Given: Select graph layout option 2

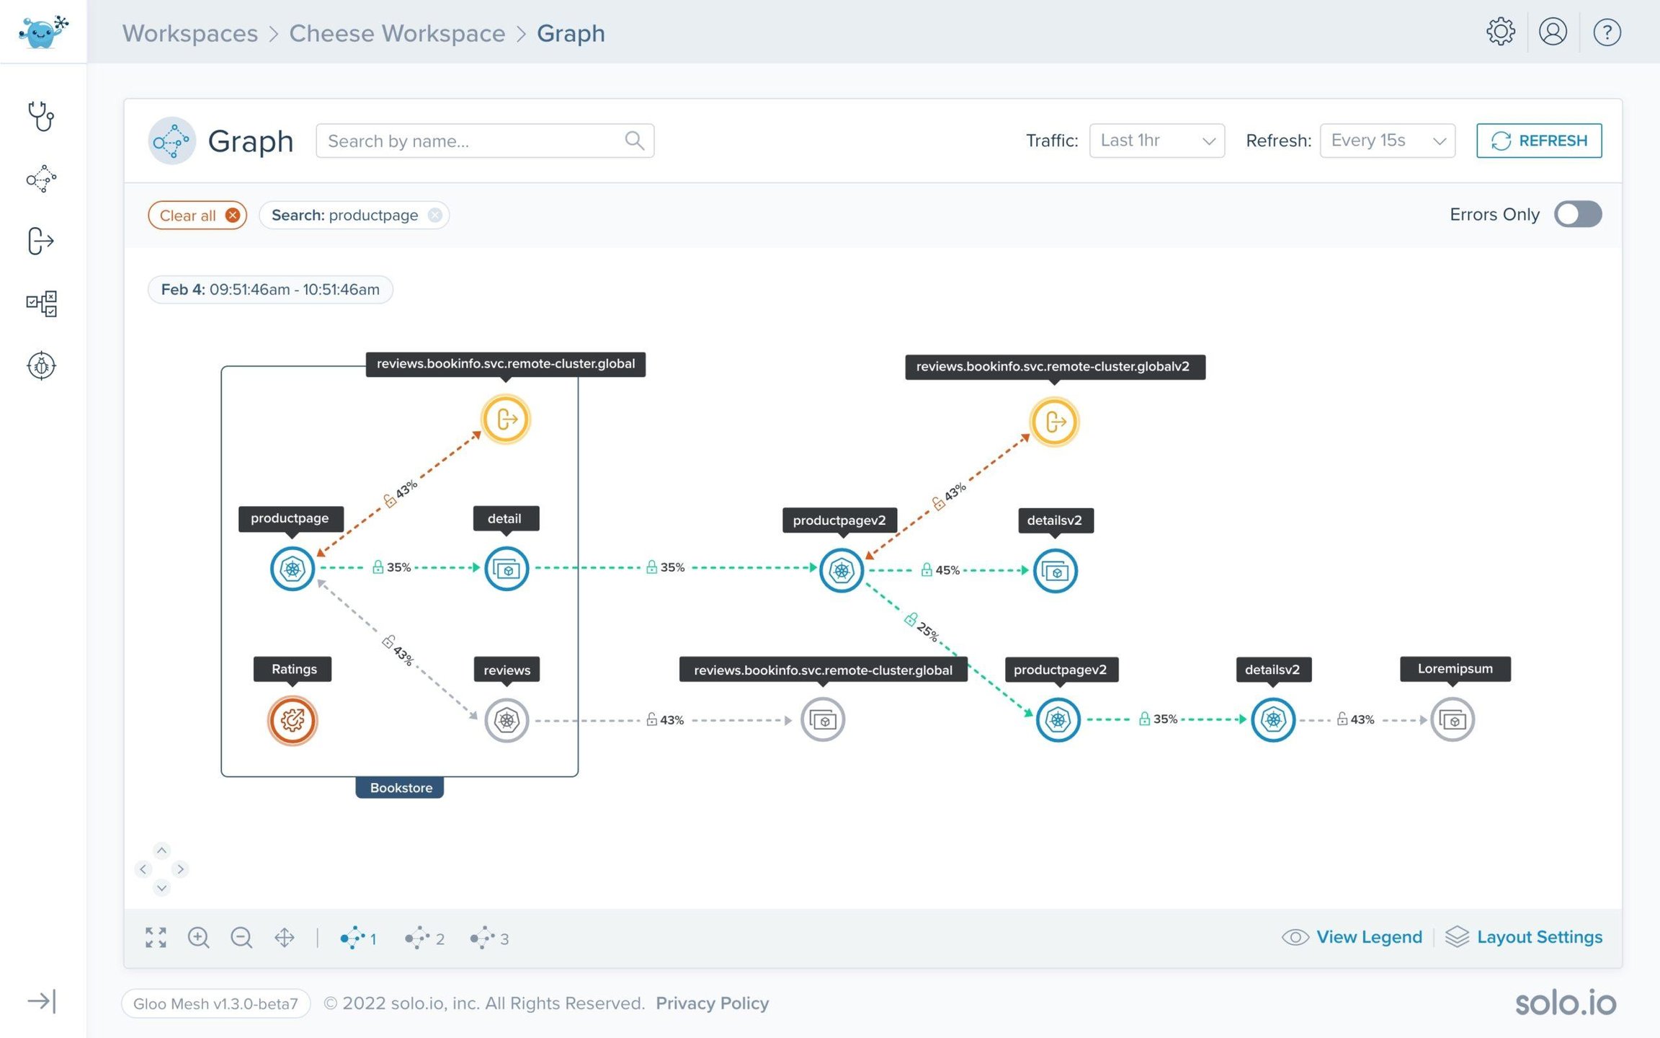Looking at the screenshot, I should [x=424, y=938].
